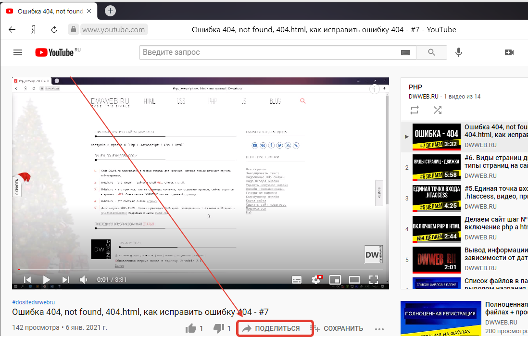
Task: Open the СОХРАНИТЬ save-to-playlist menu
Action: click(337, 328)
